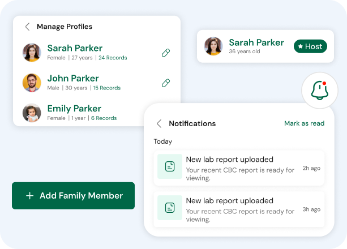Click the CBC report message in 3h ago notification
The width and height of the screenshot is (347, 249).
[240, 215]
